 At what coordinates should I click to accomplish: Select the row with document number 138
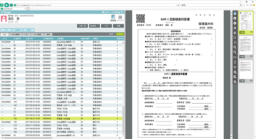pyautogui.click(x=61, y=122)
